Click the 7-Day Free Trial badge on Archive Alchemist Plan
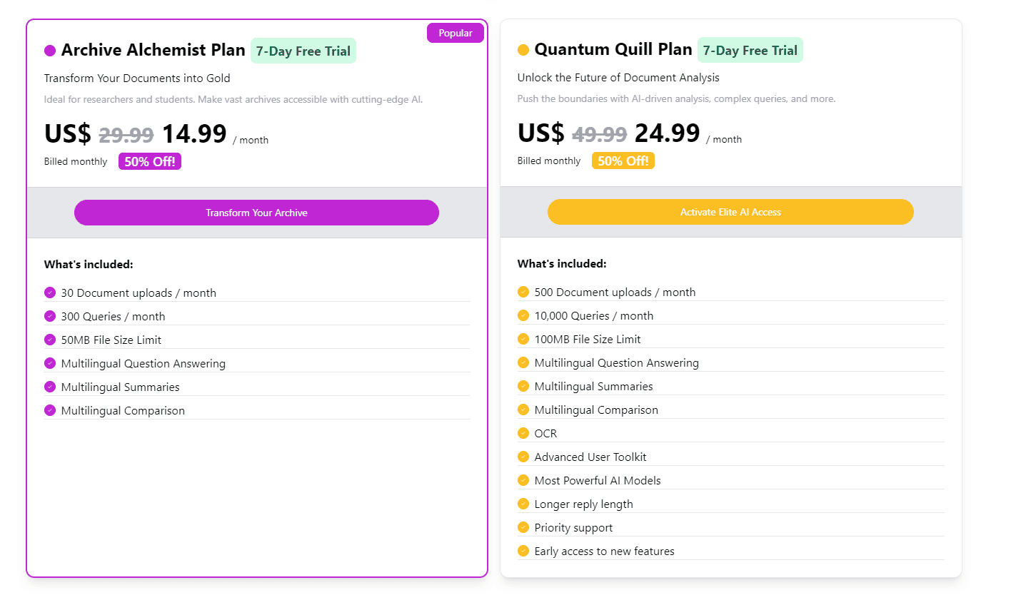 click(303, 51)
